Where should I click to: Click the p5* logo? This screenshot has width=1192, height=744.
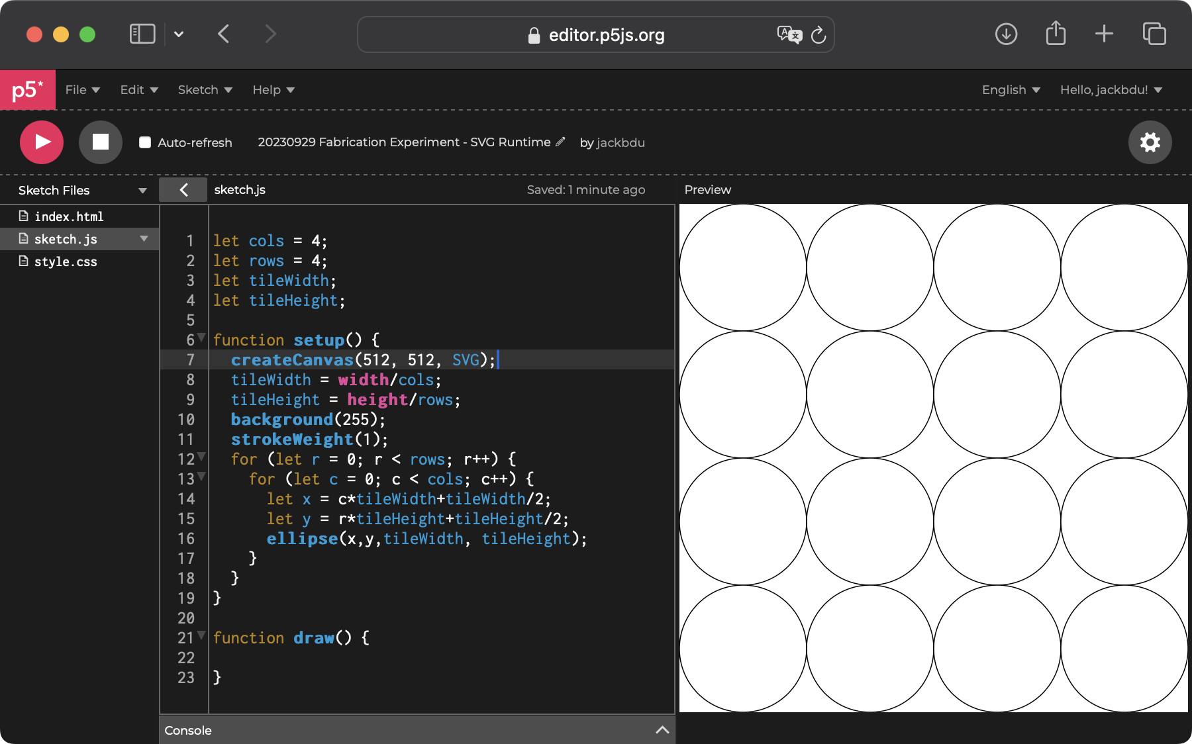tap(28, 90)
